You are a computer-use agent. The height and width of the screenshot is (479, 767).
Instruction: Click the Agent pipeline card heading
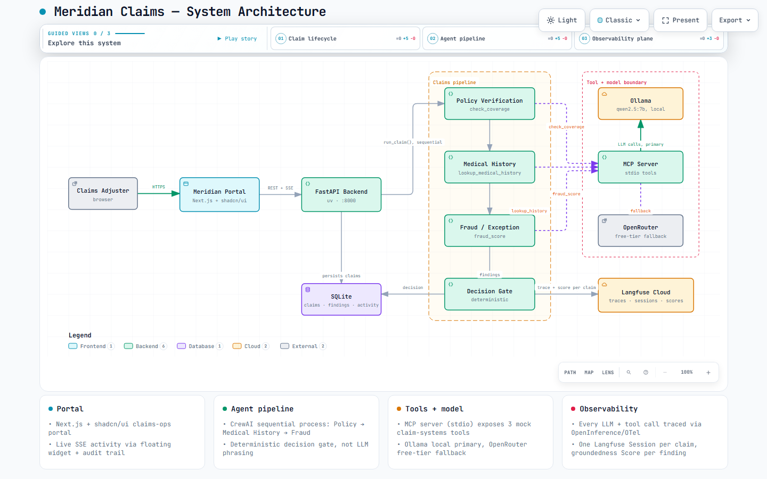(x=262, y=409)
